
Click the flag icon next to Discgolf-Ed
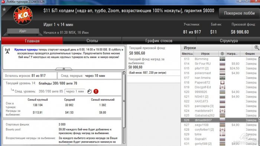(x=222, y=87)
